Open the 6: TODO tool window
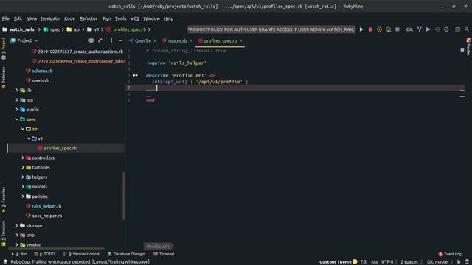This screenshot has width=472, height=265. [44, 254]
